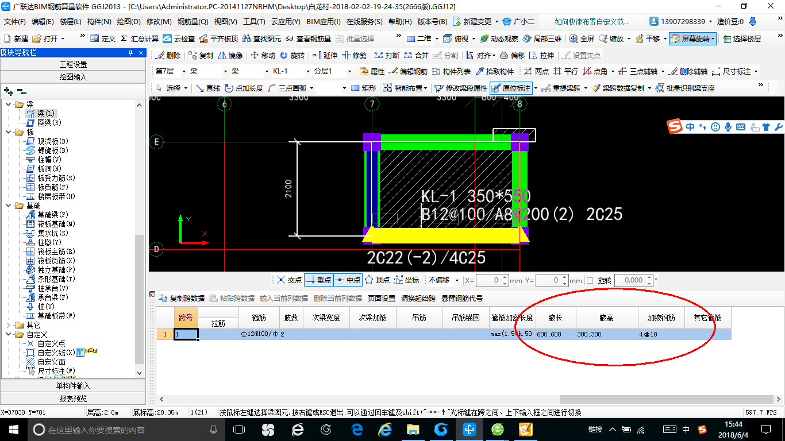Open the 帮助(H) menu

point(400,22)
